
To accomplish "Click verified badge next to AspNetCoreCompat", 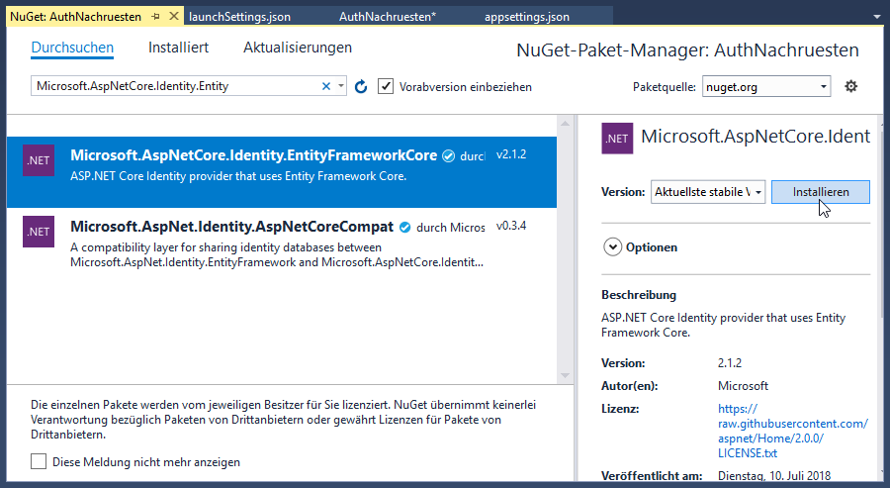I will 404,228.
